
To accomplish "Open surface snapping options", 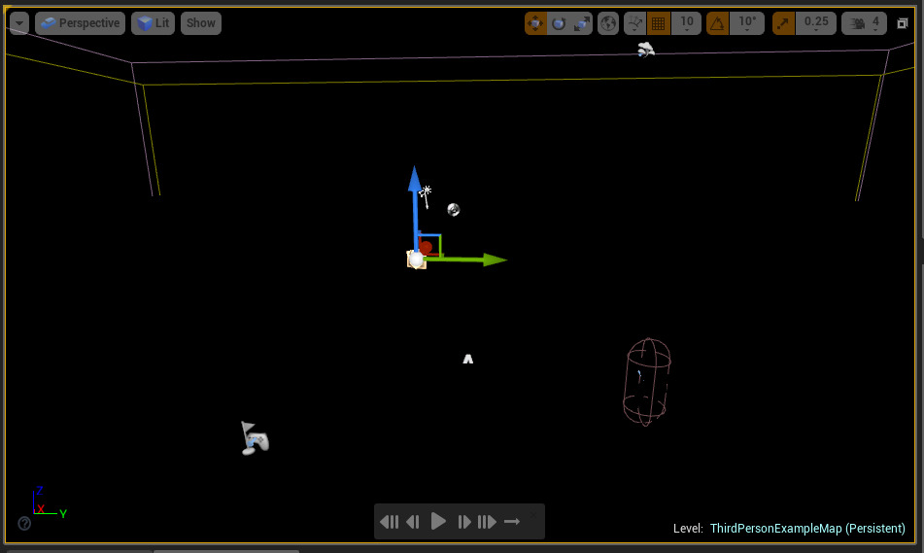I will 635,23.
